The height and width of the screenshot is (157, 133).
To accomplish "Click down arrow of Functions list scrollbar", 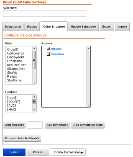I will coord(34,110).
